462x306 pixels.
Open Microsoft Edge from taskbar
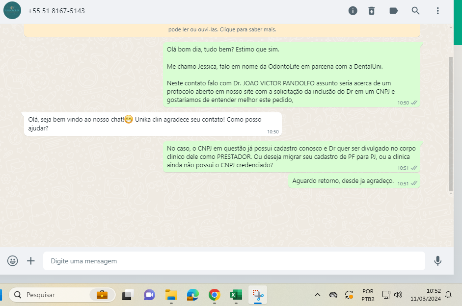click(192, 295)
